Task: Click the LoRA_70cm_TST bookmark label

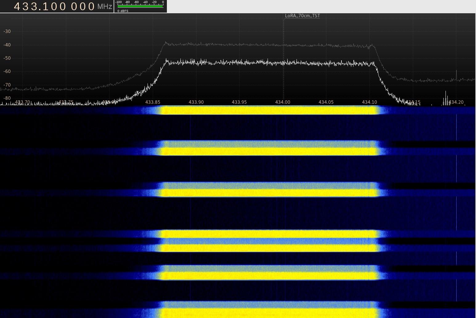Action: (x=302, y=16)
